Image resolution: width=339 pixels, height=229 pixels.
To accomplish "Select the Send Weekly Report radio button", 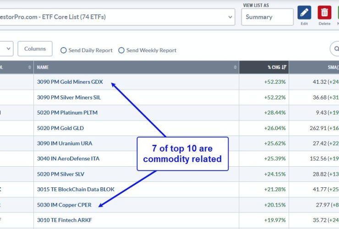I will [x=121, y=50].
